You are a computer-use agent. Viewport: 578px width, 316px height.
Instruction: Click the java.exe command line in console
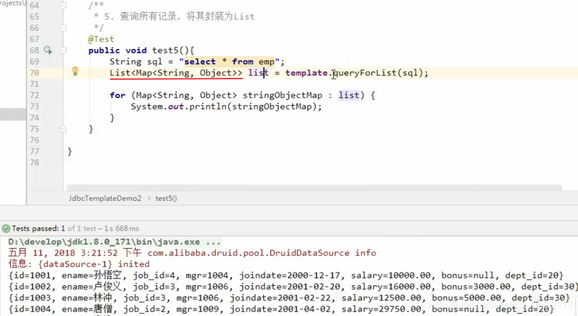click(114, 242)
